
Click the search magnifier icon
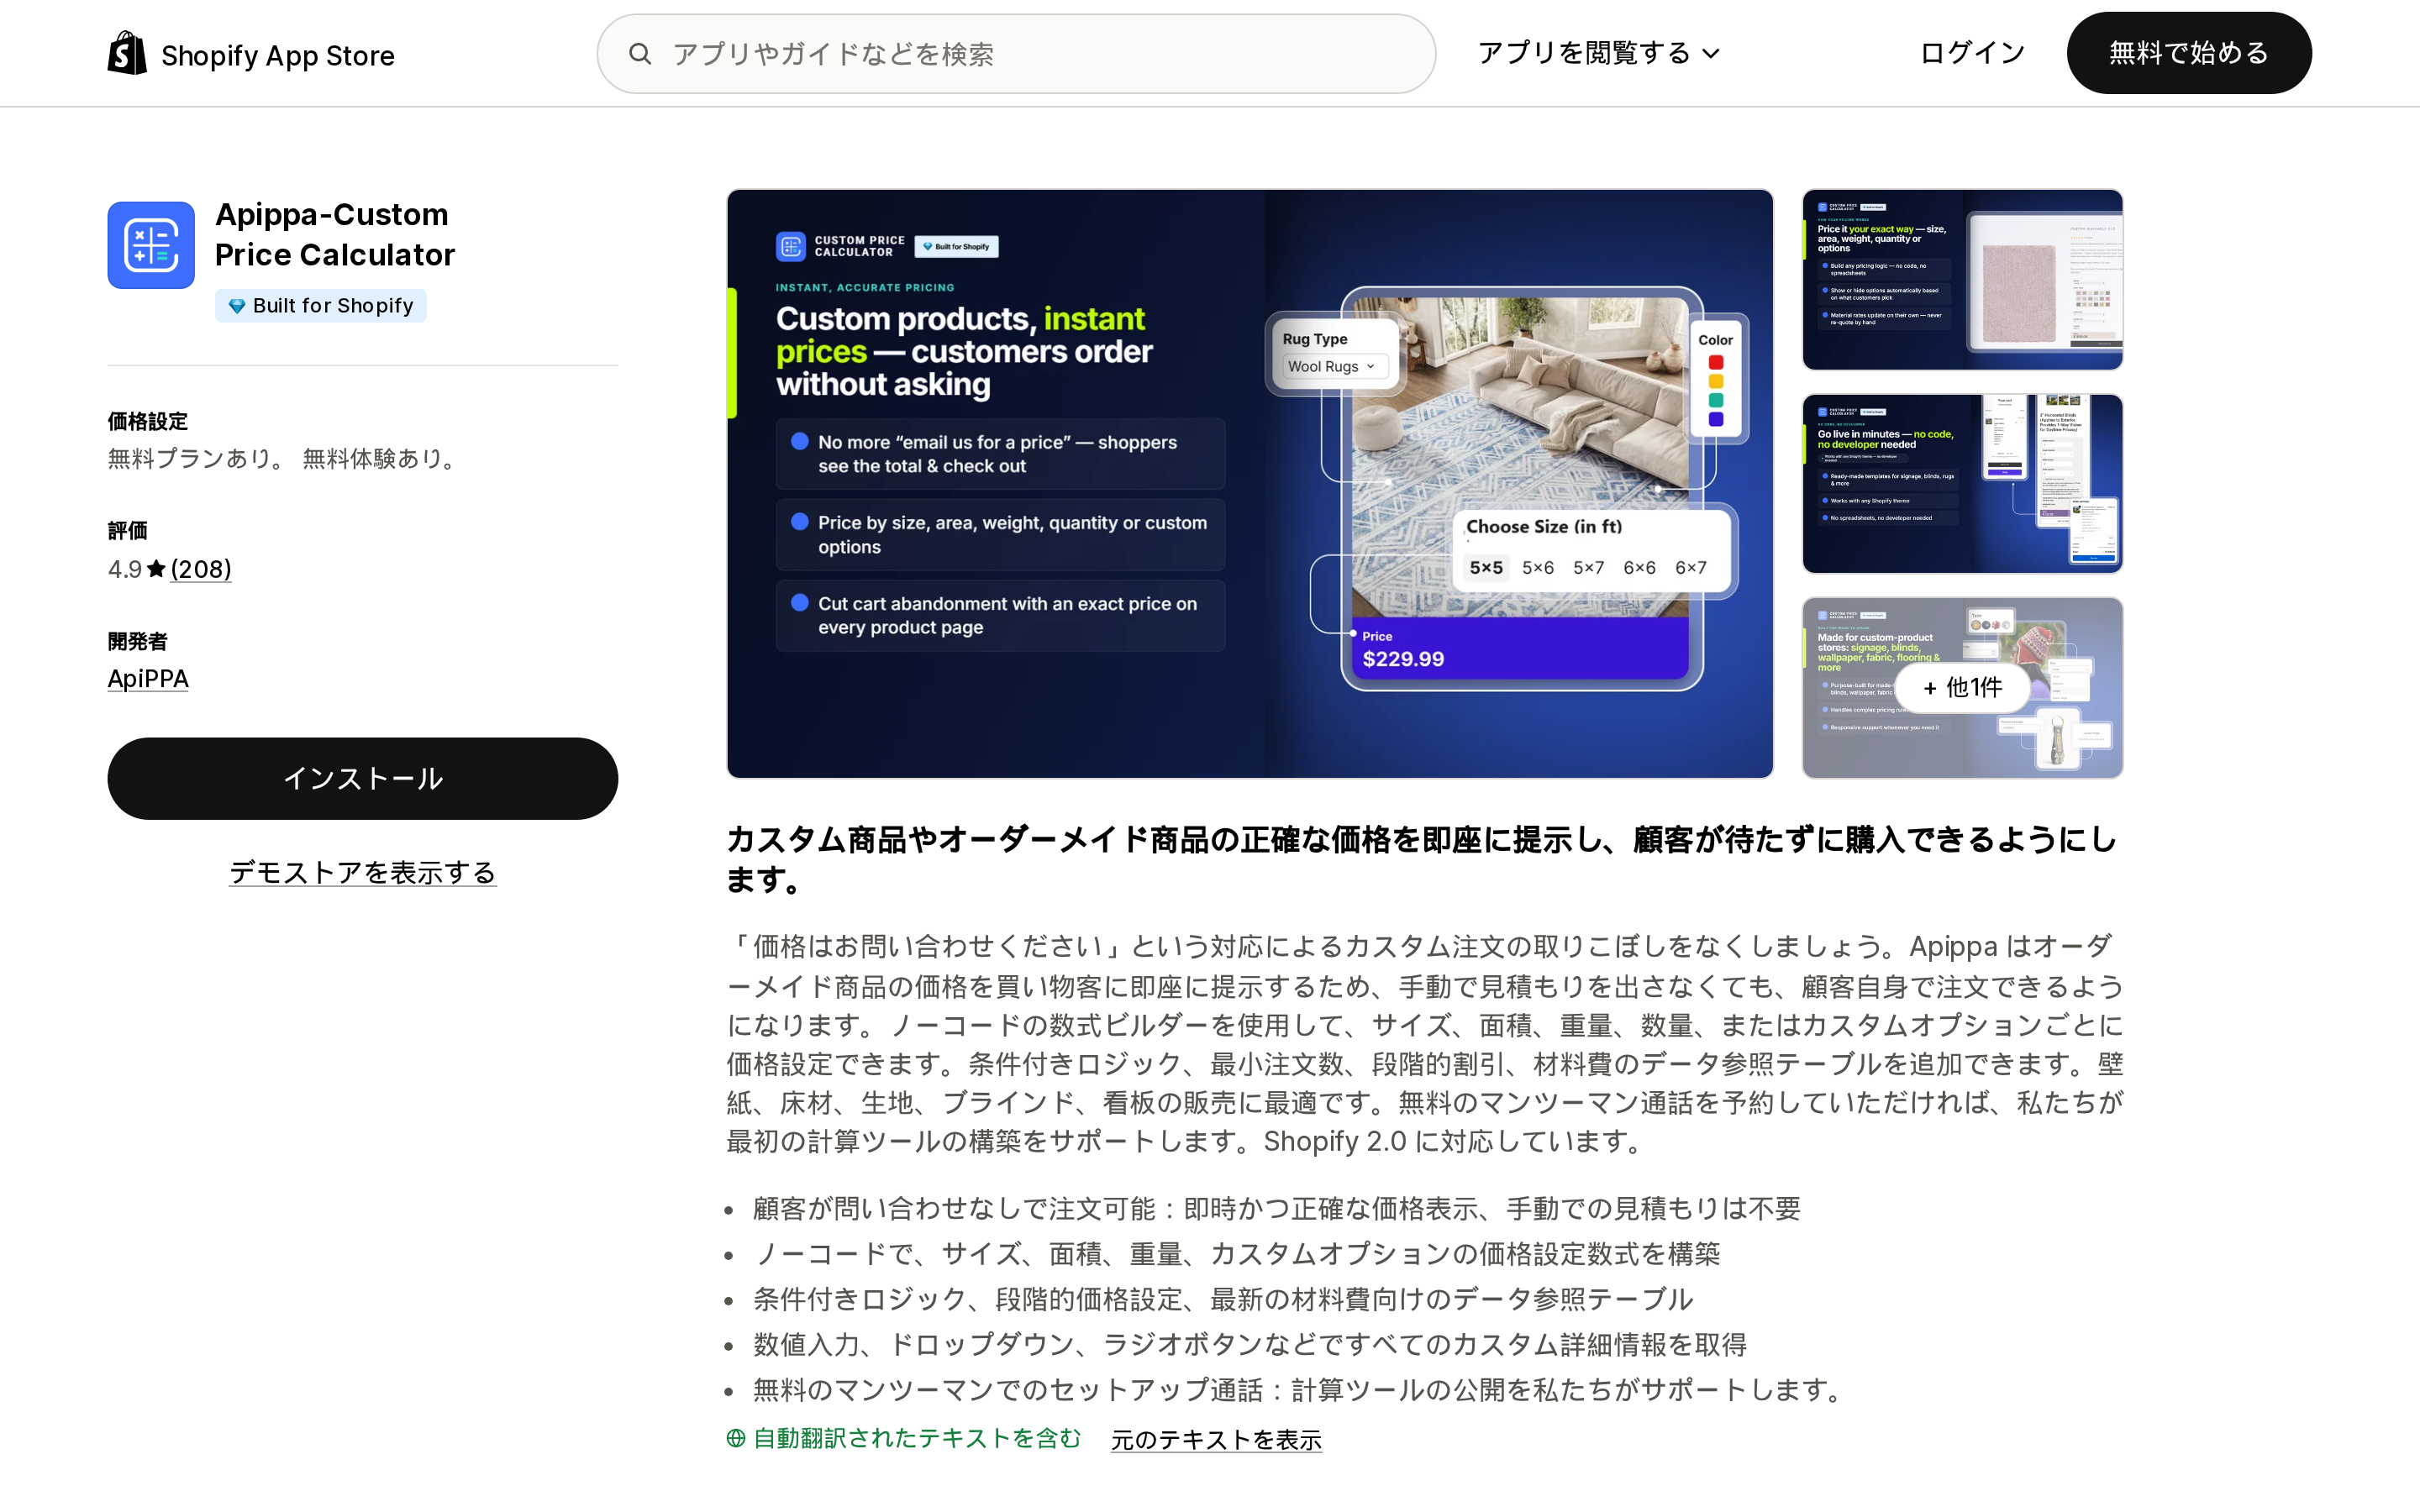pyautogui.click(x=640, y=54)
